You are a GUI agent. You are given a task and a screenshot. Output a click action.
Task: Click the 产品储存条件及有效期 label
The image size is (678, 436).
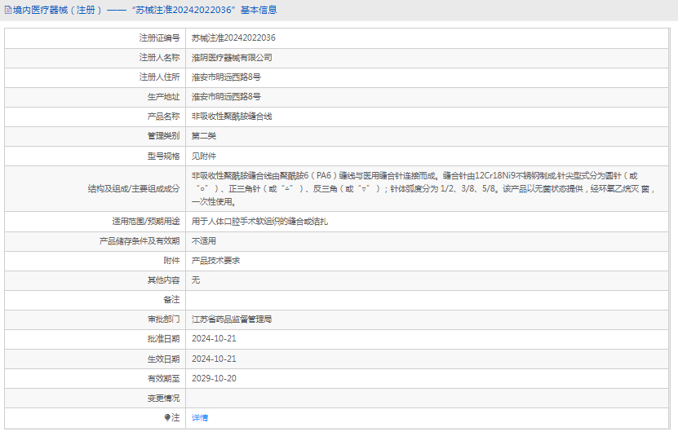[x=140, y=241]
